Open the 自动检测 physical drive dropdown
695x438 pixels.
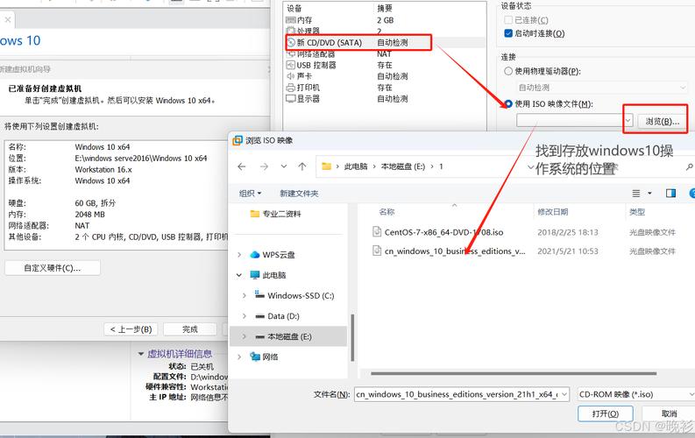[602, 88]
